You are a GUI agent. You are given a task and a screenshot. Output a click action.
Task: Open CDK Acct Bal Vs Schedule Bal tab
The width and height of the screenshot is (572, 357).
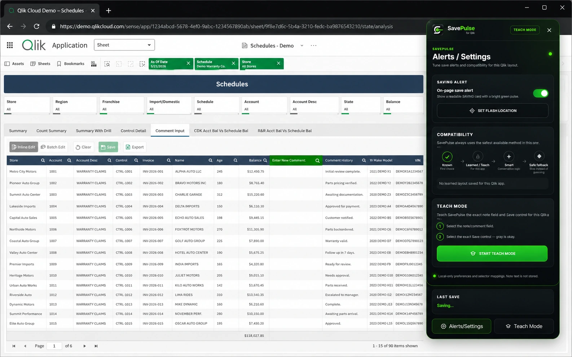(221, 131)
